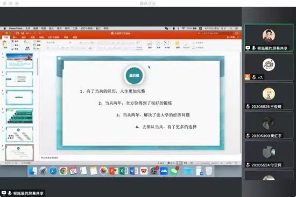Viewport: 296px width, 197px height.
Task: Open Google Chrome from the dock
Action: click(x=64, y=171)
